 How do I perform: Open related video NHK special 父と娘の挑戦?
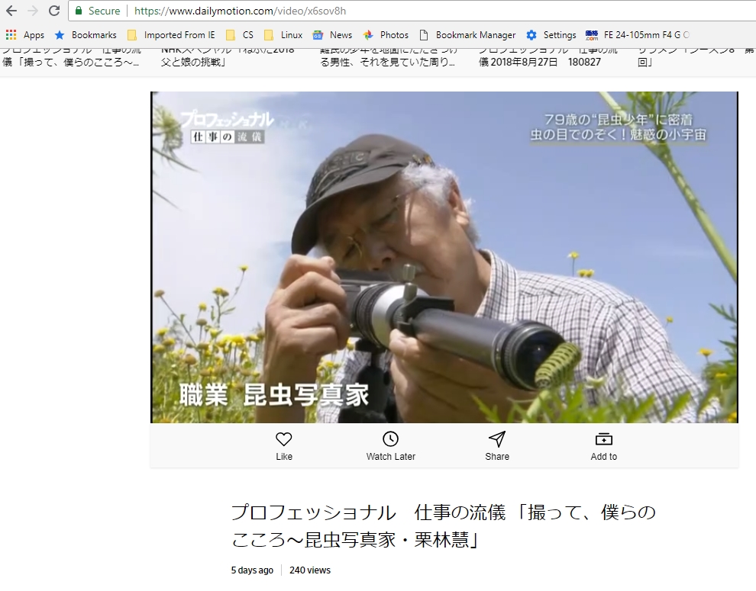[x=228, y=57]
